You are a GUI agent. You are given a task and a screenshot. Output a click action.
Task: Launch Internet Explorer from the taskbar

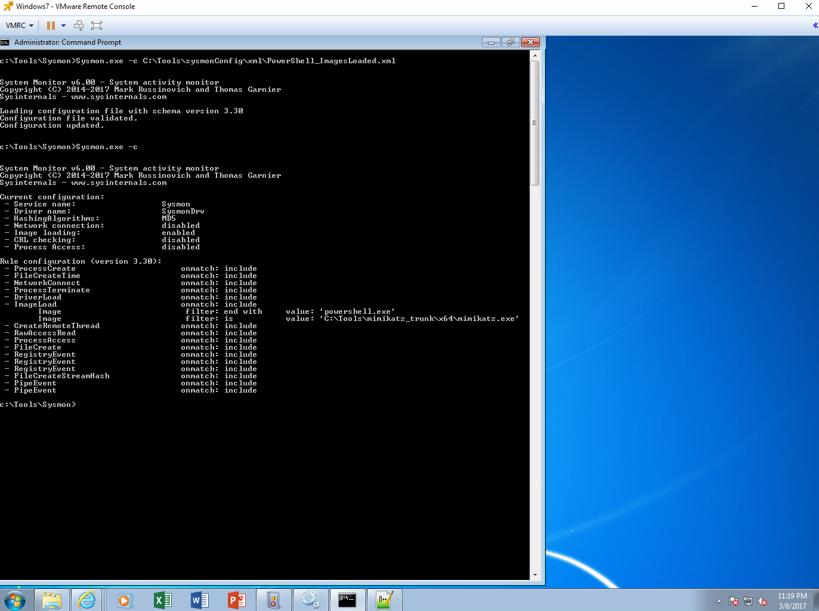[87, 600]
